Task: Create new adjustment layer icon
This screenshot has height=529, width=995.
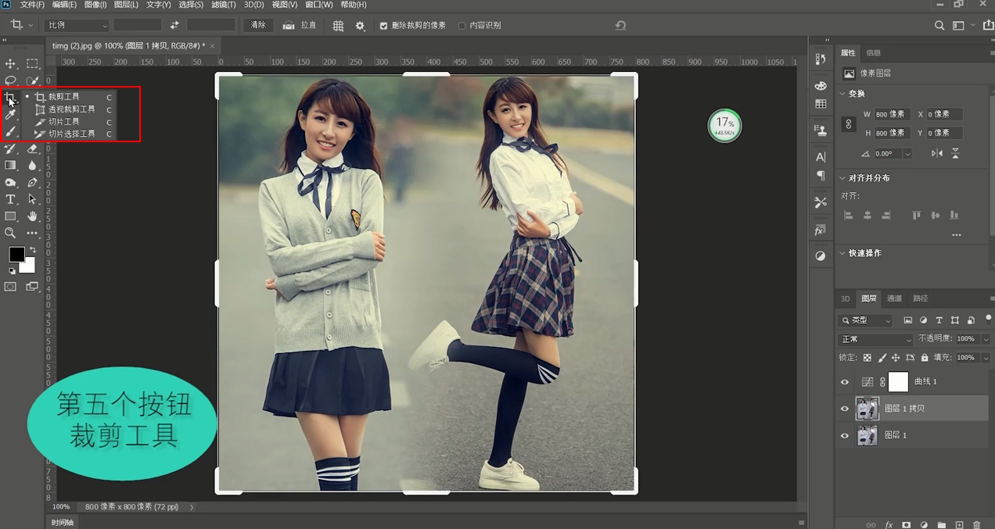Action: click(924, 525)
